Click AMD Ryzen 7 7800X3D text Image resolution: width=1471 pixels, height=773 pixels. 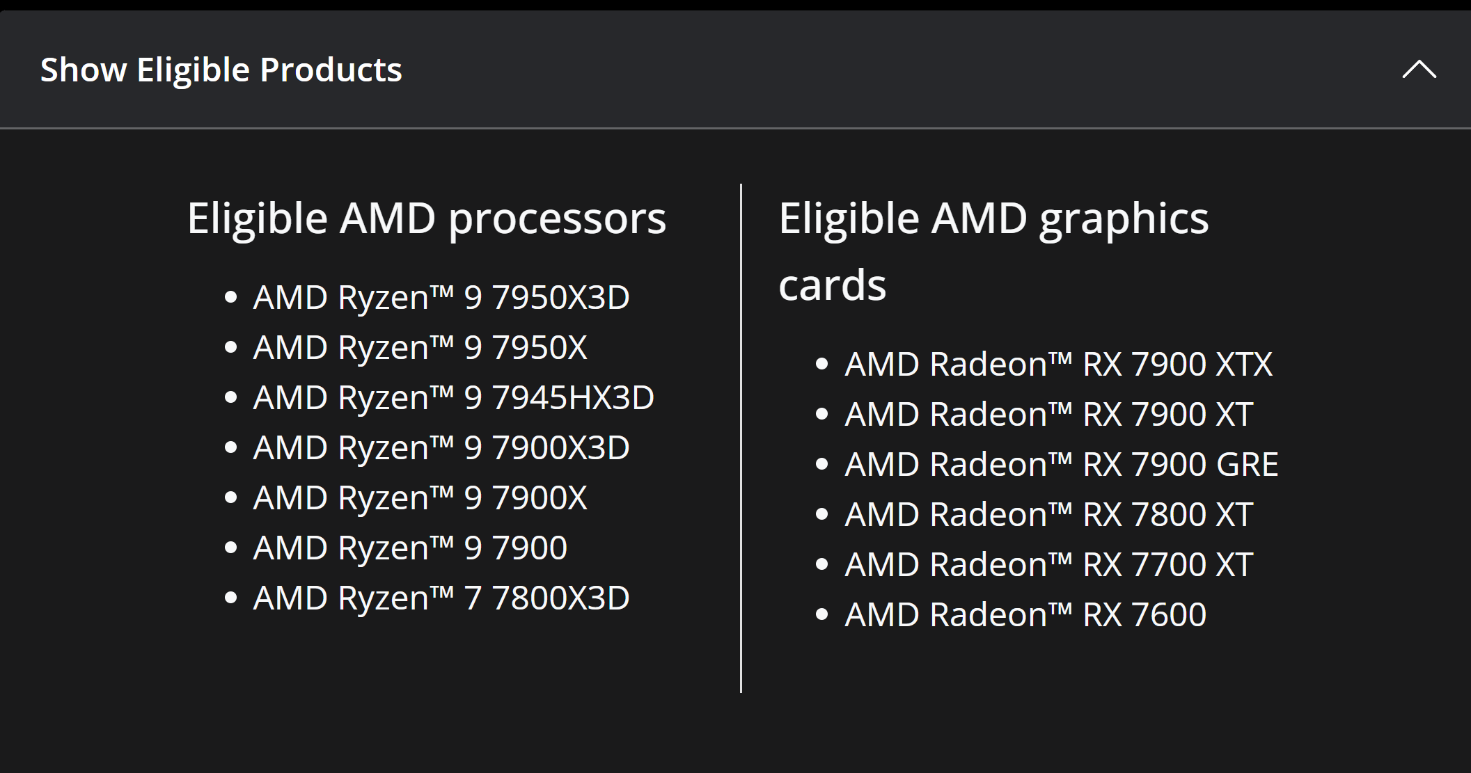441,598
